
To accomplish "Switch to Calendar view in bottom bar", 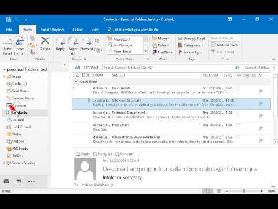I will (x=19, y=182).
